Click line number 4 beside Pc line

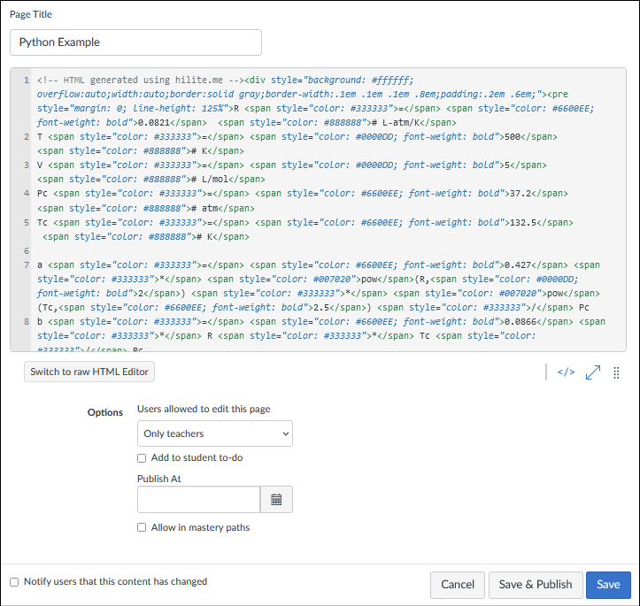click(26, 193)
